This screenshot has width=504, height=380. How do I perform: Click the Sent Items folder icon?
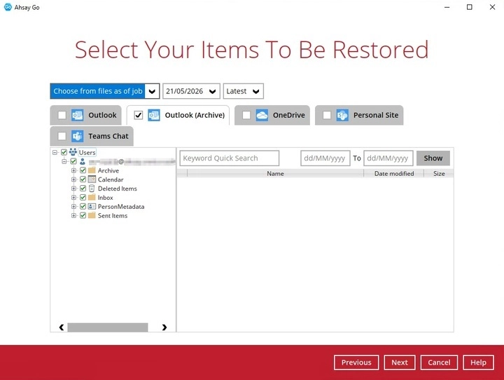click(92, 215)
